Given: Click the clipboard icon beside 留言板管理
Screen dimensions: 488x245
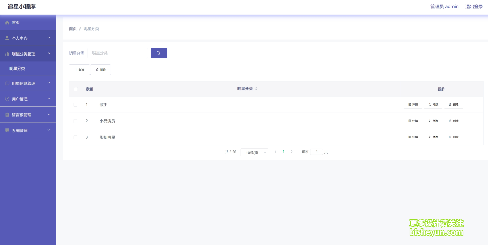Looking at the screenshot, I should (x=7, y=115).
